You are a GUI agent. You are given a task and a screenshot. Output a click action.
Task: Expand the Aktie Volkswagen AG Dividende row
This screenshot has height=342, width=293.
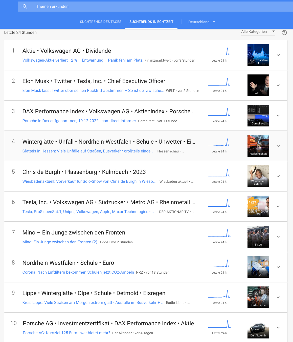click(278, 55)
